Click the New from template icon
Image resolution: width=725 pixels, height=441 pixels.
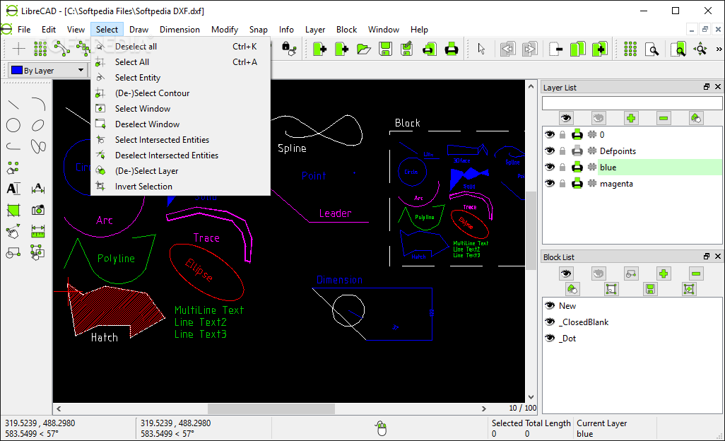[342, 49]
